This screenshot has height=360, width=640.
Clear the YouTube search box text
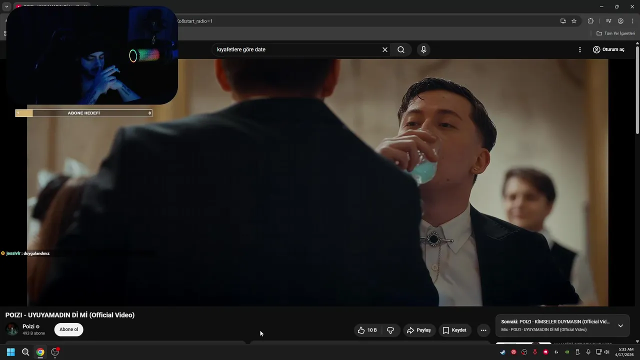point(385,49)
